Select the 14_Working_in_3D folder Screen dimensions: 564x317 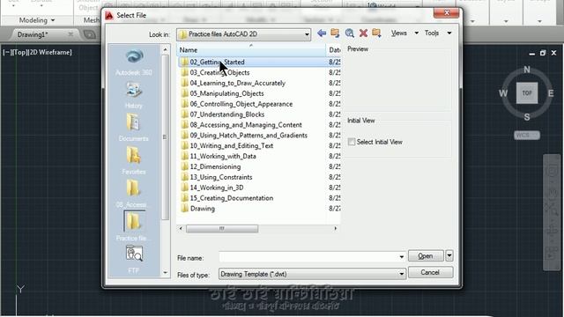(217, 188)
